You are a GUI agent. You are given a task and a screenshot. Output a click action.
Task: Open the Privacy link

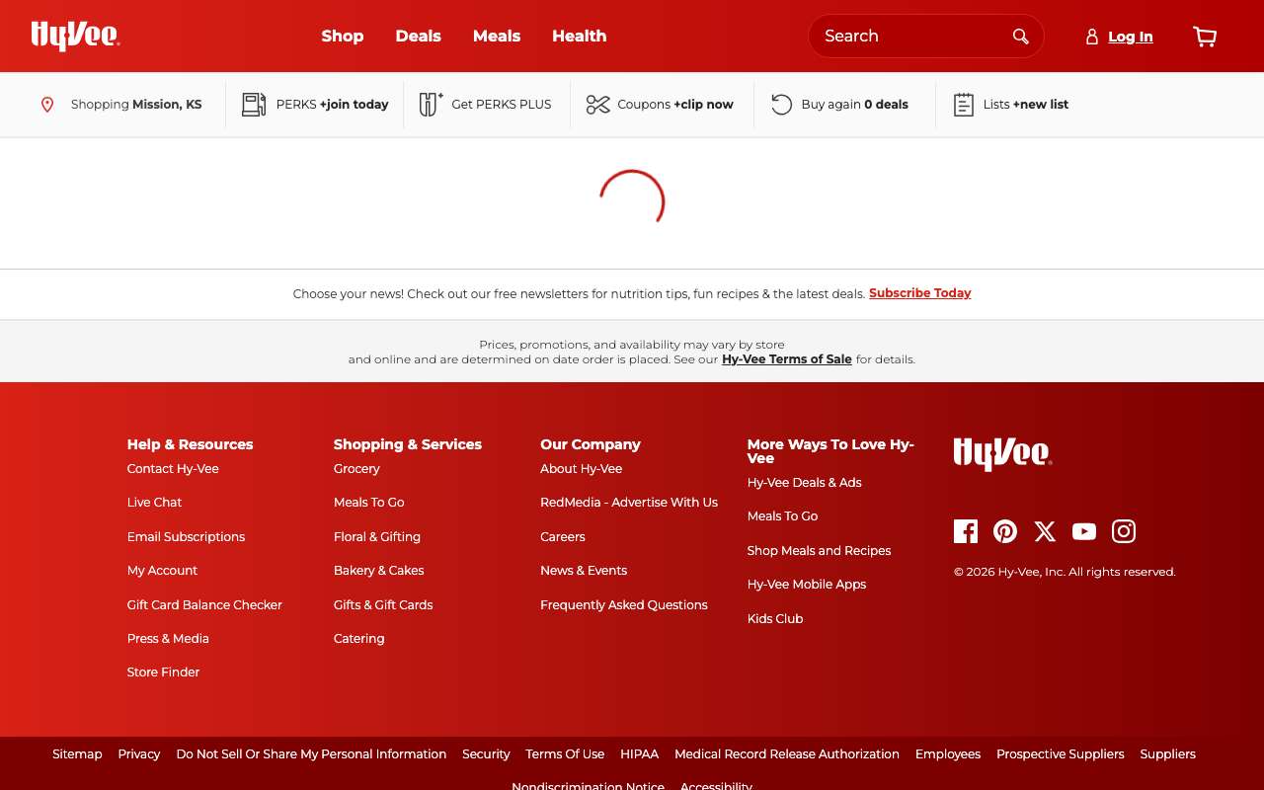click(x=139, y=754)
